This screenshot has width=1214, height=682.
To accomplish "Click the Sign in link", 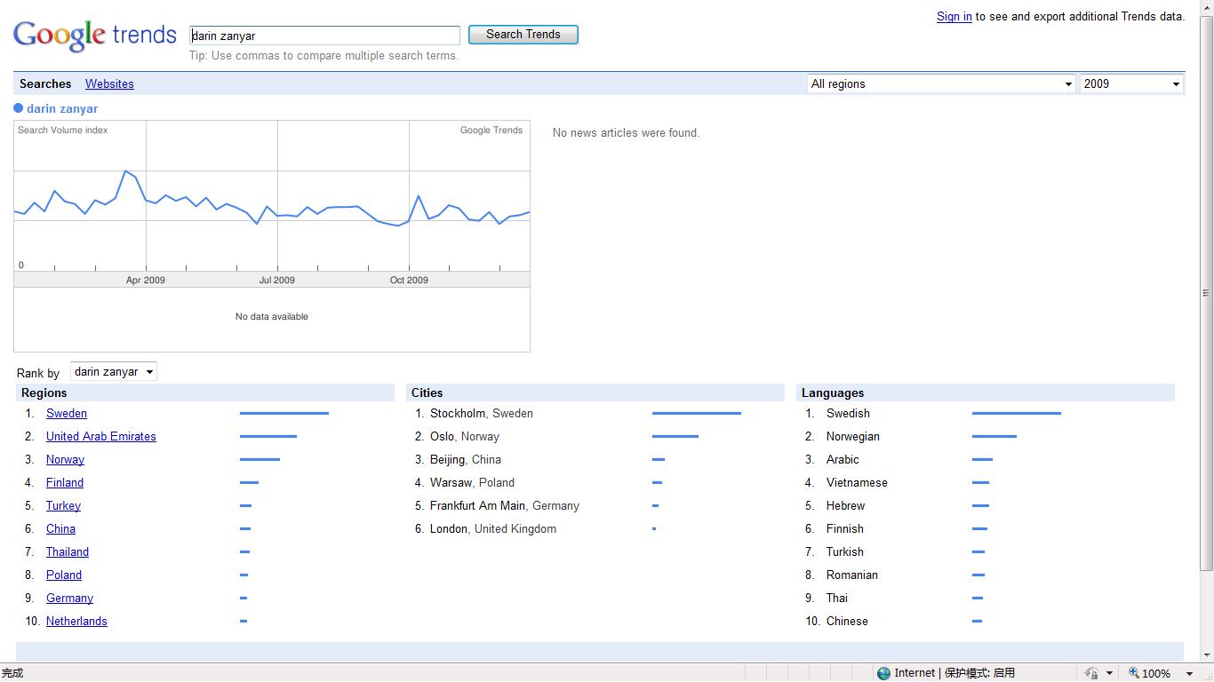I will click(954, 16).
